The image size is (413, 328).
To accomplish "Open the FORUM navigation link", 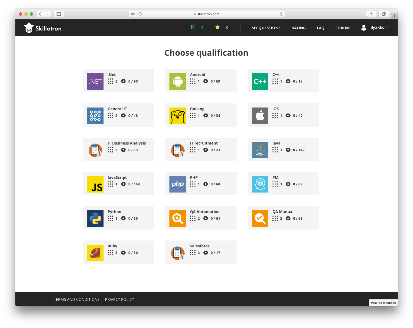I will [x=342, y=28].
